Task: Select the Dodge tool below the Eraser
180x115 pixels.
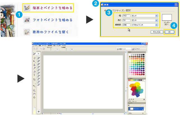Action: click(34, 61)
